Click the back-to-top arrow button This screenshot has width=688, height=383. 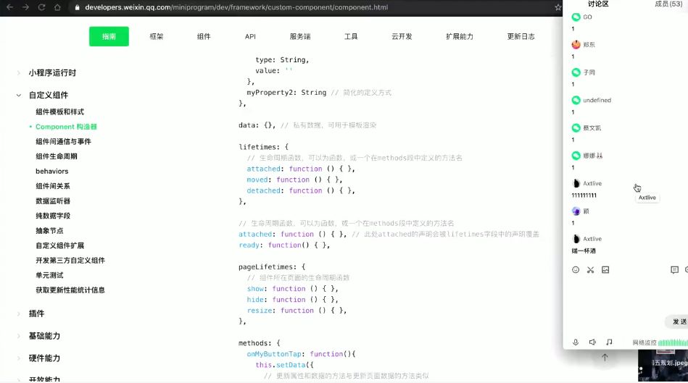(x=605, y=358)
